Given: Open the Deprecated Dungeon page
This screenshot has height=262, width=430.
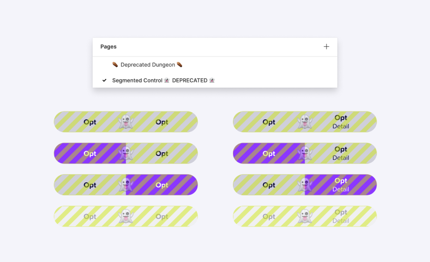Looking at the screenshot, I should pyautogui.click(x=147, y=65).
